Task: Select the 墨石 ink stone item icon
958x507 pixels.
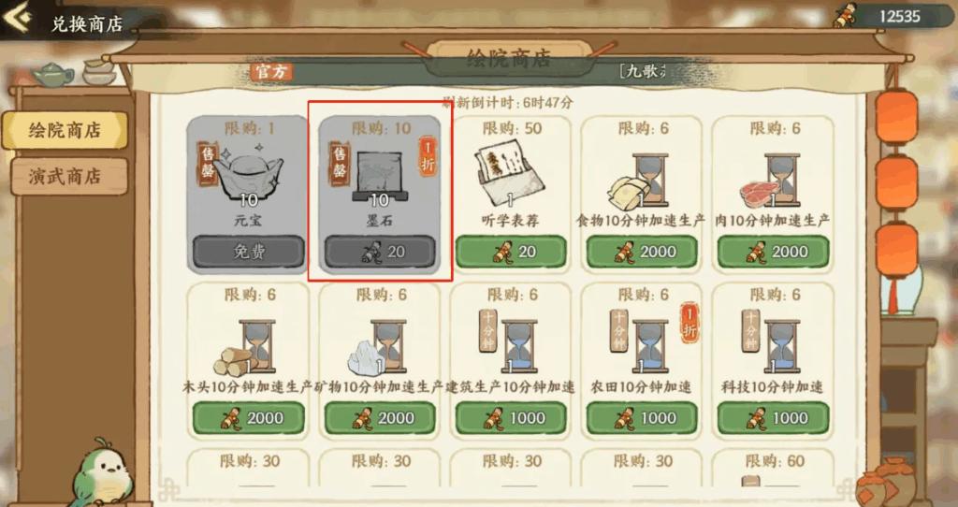Action: [x=379, y=176]
